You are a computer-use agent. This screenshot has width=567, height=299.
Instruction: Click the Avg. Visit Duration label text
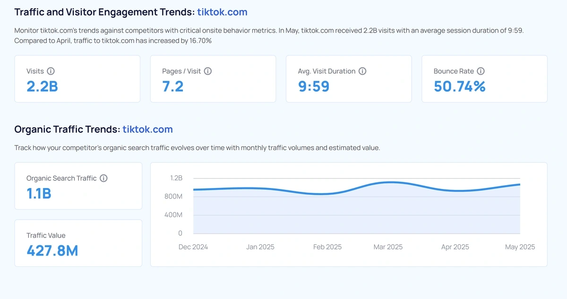(326, 71)
